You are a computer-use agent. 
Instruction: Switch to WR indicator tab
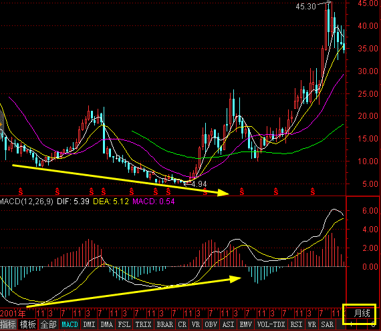(x=311, y=325)
